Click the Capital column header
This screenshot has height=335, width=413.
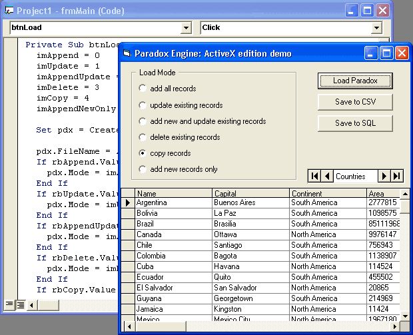click(x=250, y=193)
